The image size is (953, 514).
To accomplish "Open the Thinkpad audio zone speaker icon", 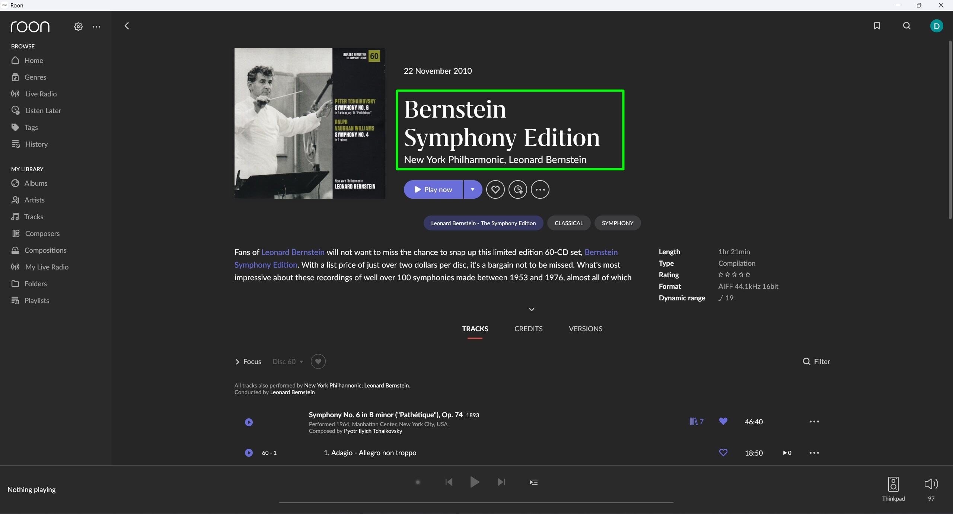I will [x=893, y=484].
